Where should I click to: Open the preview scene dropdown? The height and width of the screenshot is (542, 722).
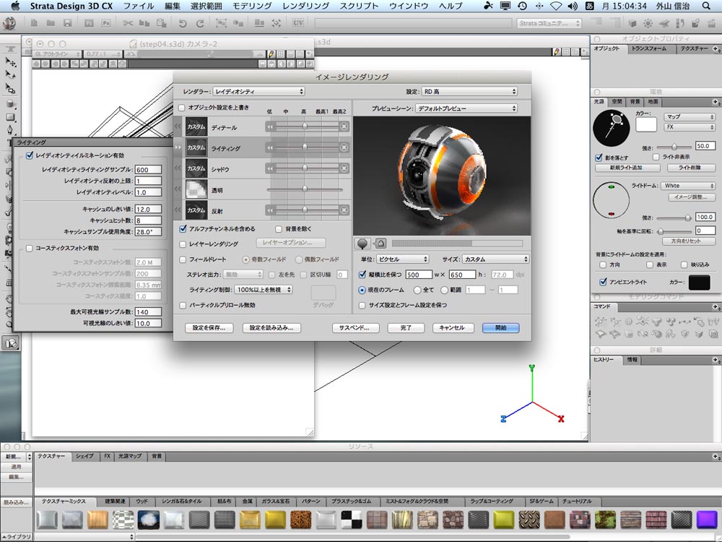tap(466, 108)
